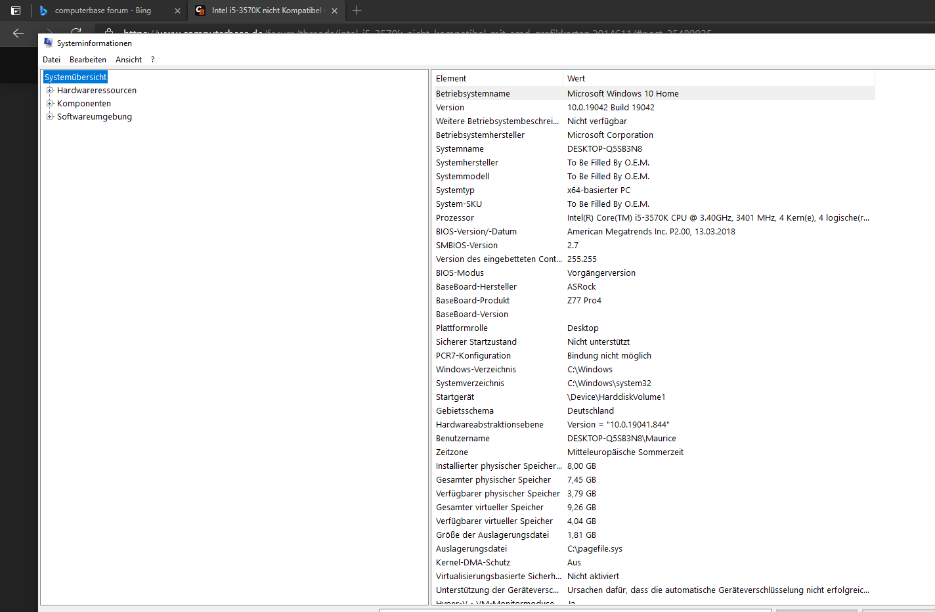Image resolution: width=935 pixels, height=612 pixels.
Task: Click the Unterstützung der Geräteversc... row
Action: [653, 590]
